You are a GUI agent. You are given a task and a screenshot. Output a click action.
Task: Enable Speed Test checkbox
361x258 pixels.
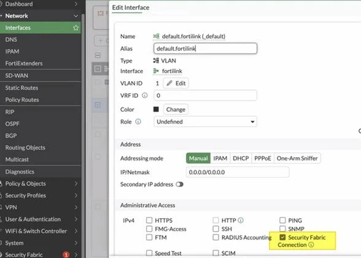pos(149,253)
